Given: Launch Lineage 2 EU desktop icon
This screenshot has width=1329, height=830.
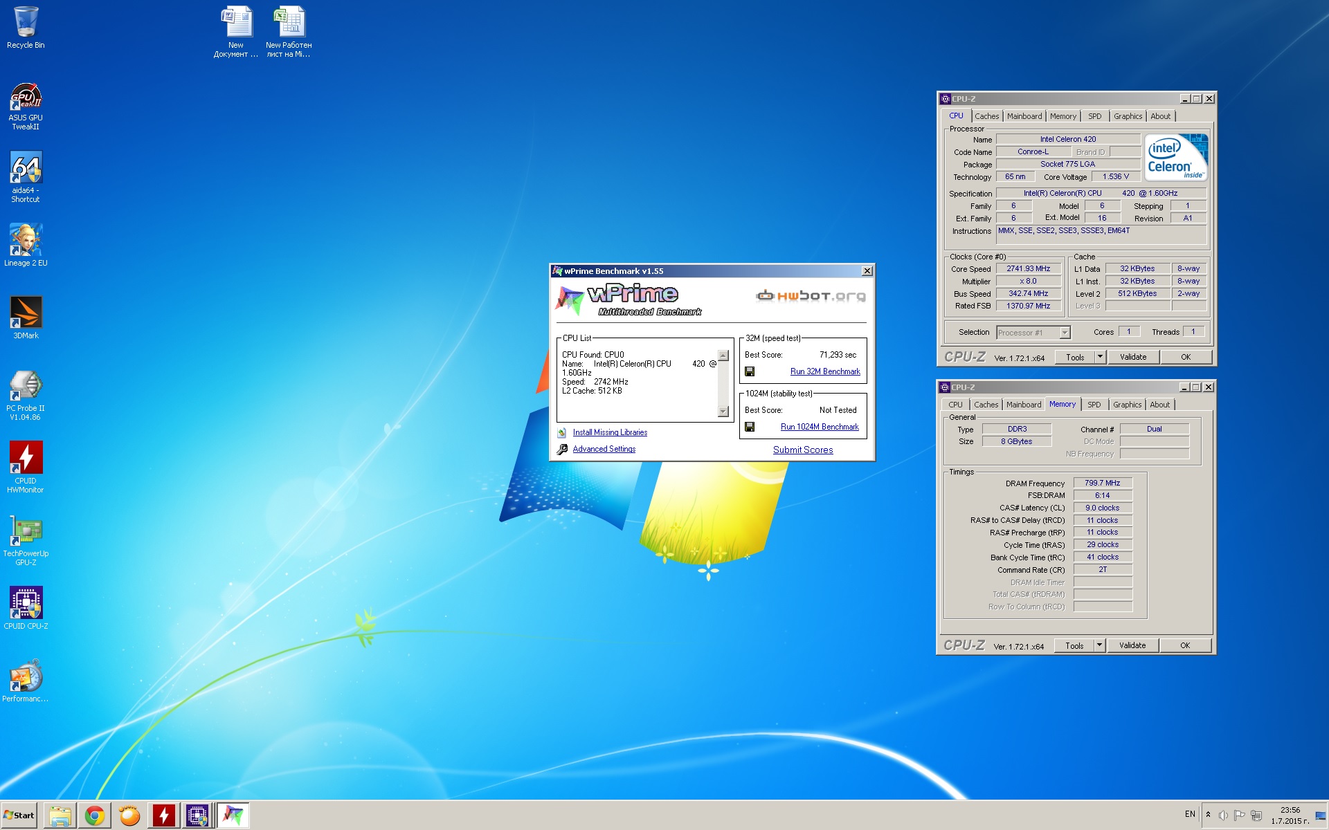Looking at the screenshot, I should 26,245.
